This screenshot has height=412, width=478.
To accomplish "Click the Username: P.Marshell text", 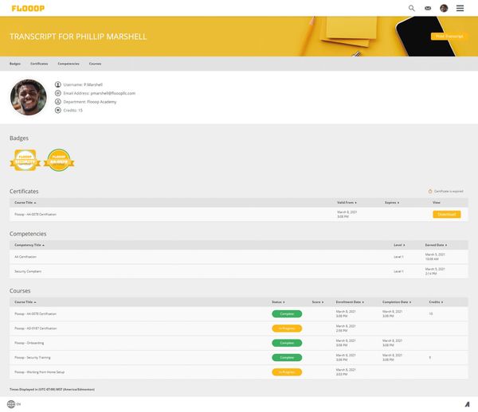I will 83,84.
